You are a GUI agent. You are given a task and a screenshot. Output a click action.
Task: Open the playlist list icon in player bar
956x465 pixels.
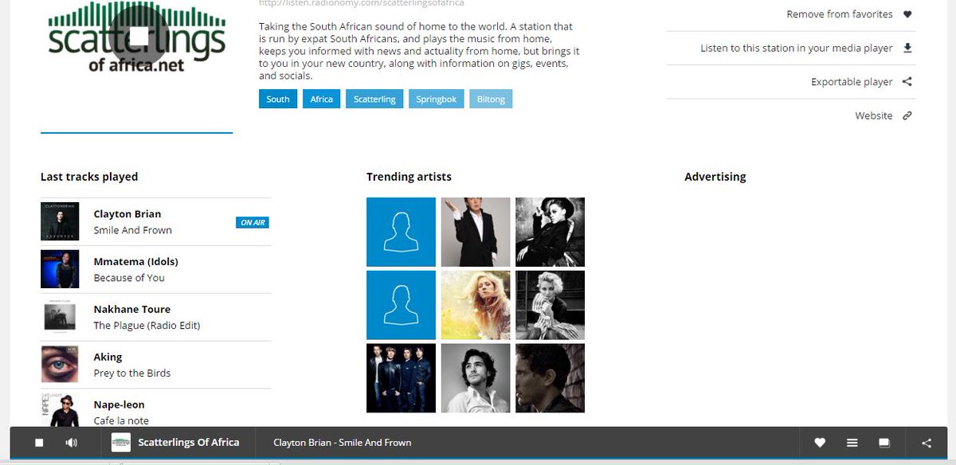click(x=852, y=443)
